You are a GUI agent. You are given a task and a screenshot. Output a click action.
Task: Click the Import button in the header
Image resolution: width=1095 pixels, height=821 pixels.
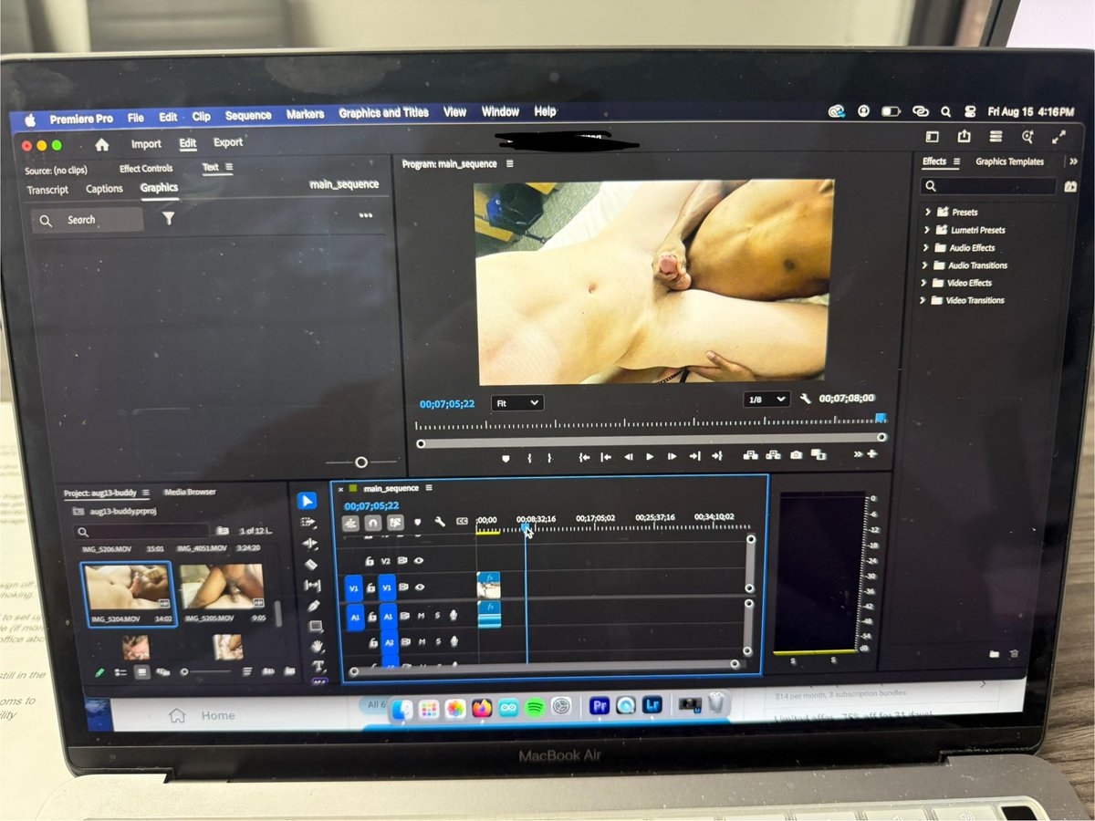click(146, 143)
